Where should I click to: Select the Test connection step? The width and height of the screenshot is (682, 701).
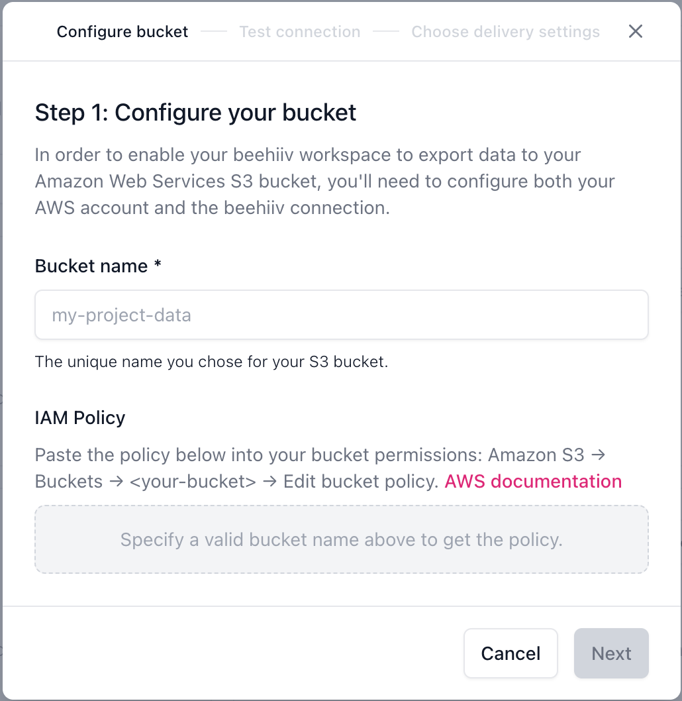pyautogui.click(x=299, y=32)
